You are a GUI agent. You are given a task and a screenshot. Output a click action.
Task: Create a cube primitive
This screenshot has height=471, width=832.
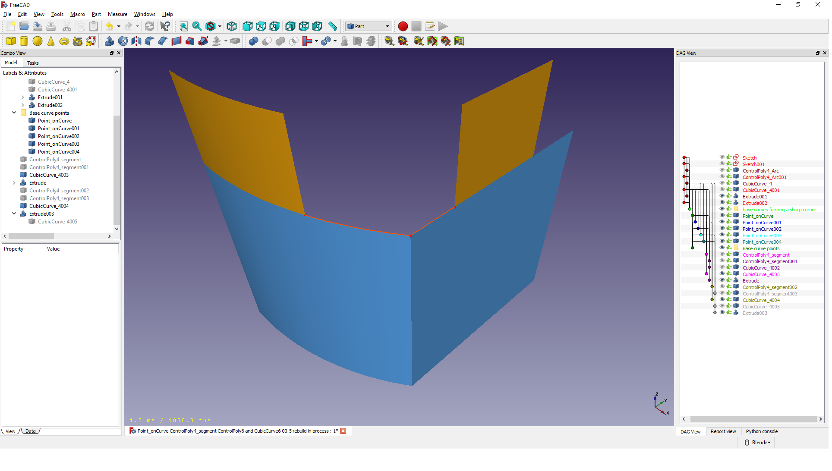11,41
